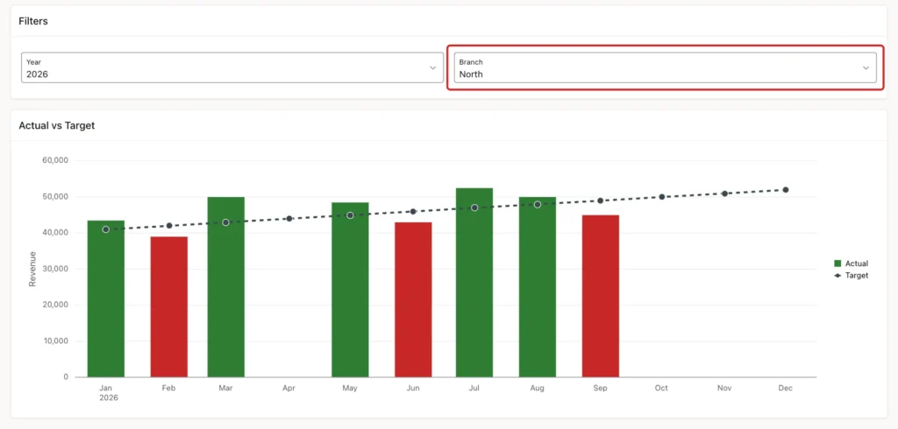Click the Aug x-axis label
898x429 pixels.
click(538, 388)
